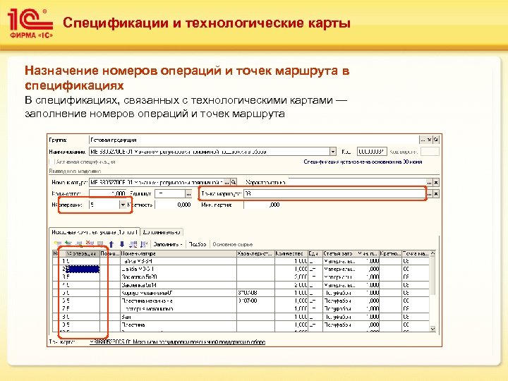The width and height of the screenshot is (508, 381).
Task: Expand the № операции dropdown arrow
Action: pos(123,205)
